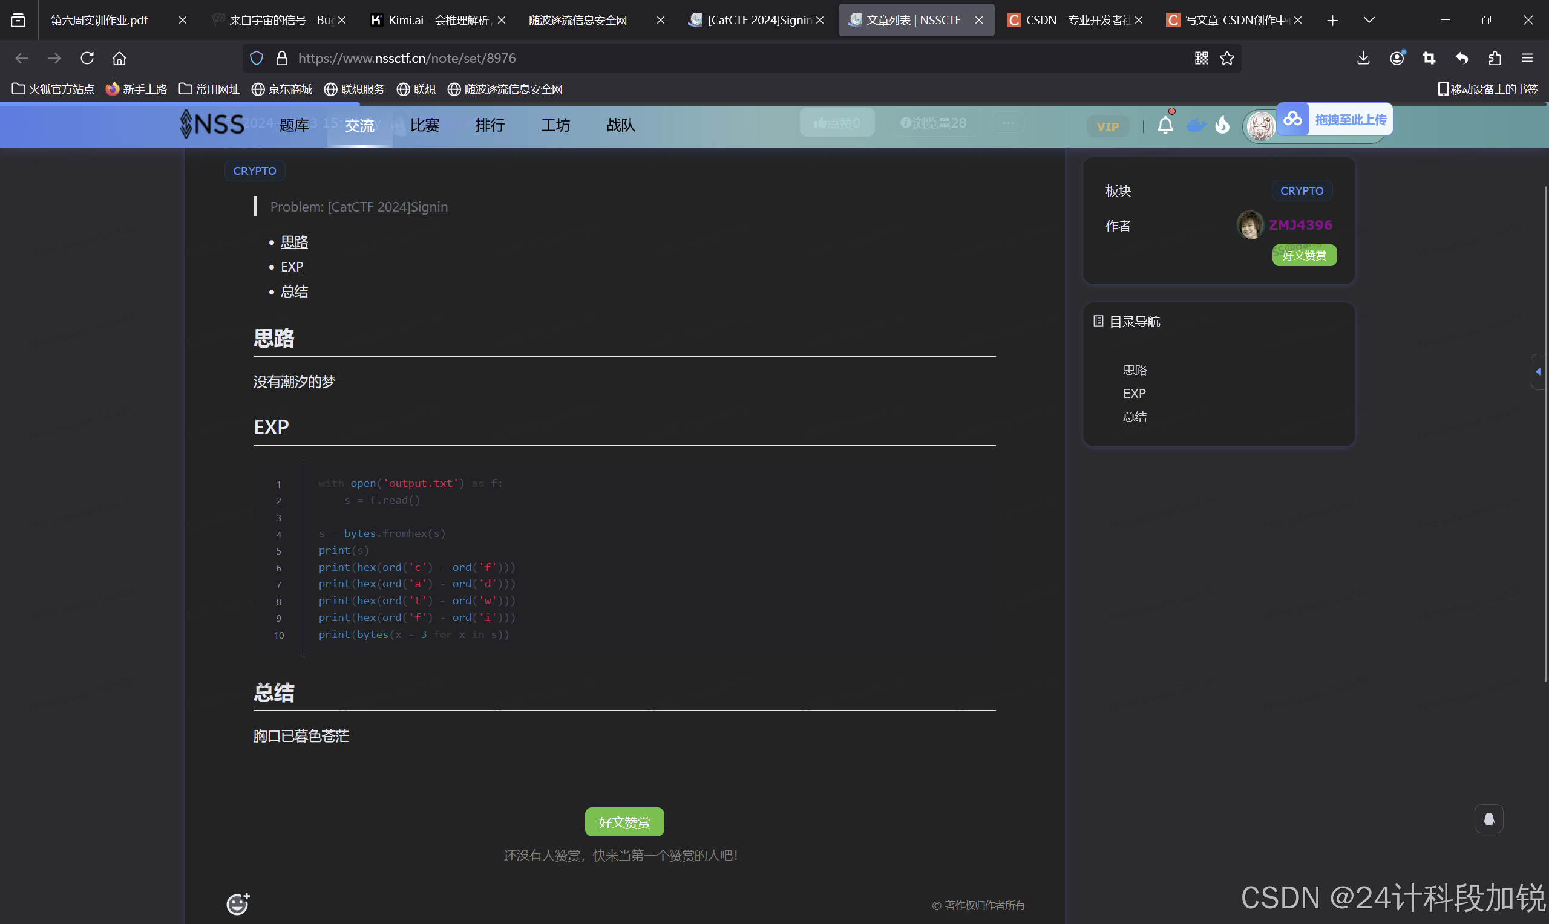Open the [CatCTF 2024]Signin problem link

click(387, 207)
